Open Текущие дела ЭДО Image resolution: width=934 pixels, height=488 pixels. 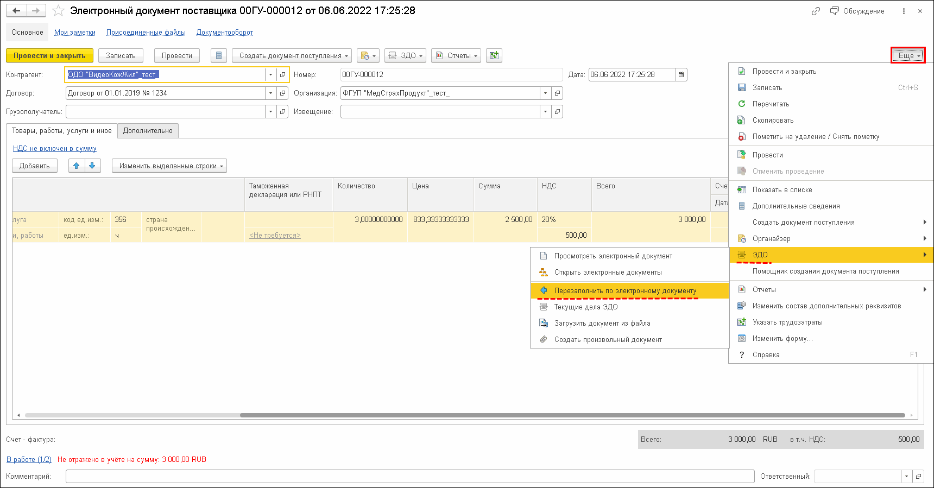coord(629,307)
